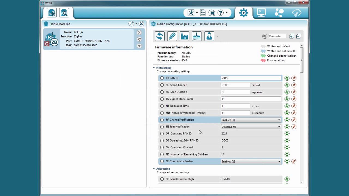The height and width of the screenshot is (196, 349).
Task: Open Join Notification dropdown
Action: tap(251, 127)
